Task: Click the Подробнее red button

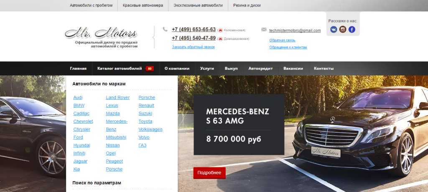Action: 209,173
